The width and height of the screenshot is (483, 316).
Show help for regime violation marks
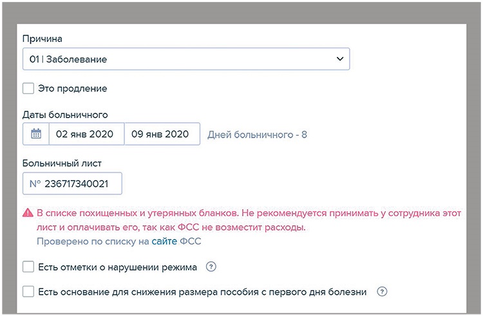210,266
